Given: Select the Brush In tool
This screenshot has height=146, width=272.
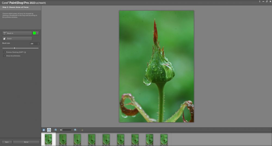Looking at the screenshot, I should point(17,33).
